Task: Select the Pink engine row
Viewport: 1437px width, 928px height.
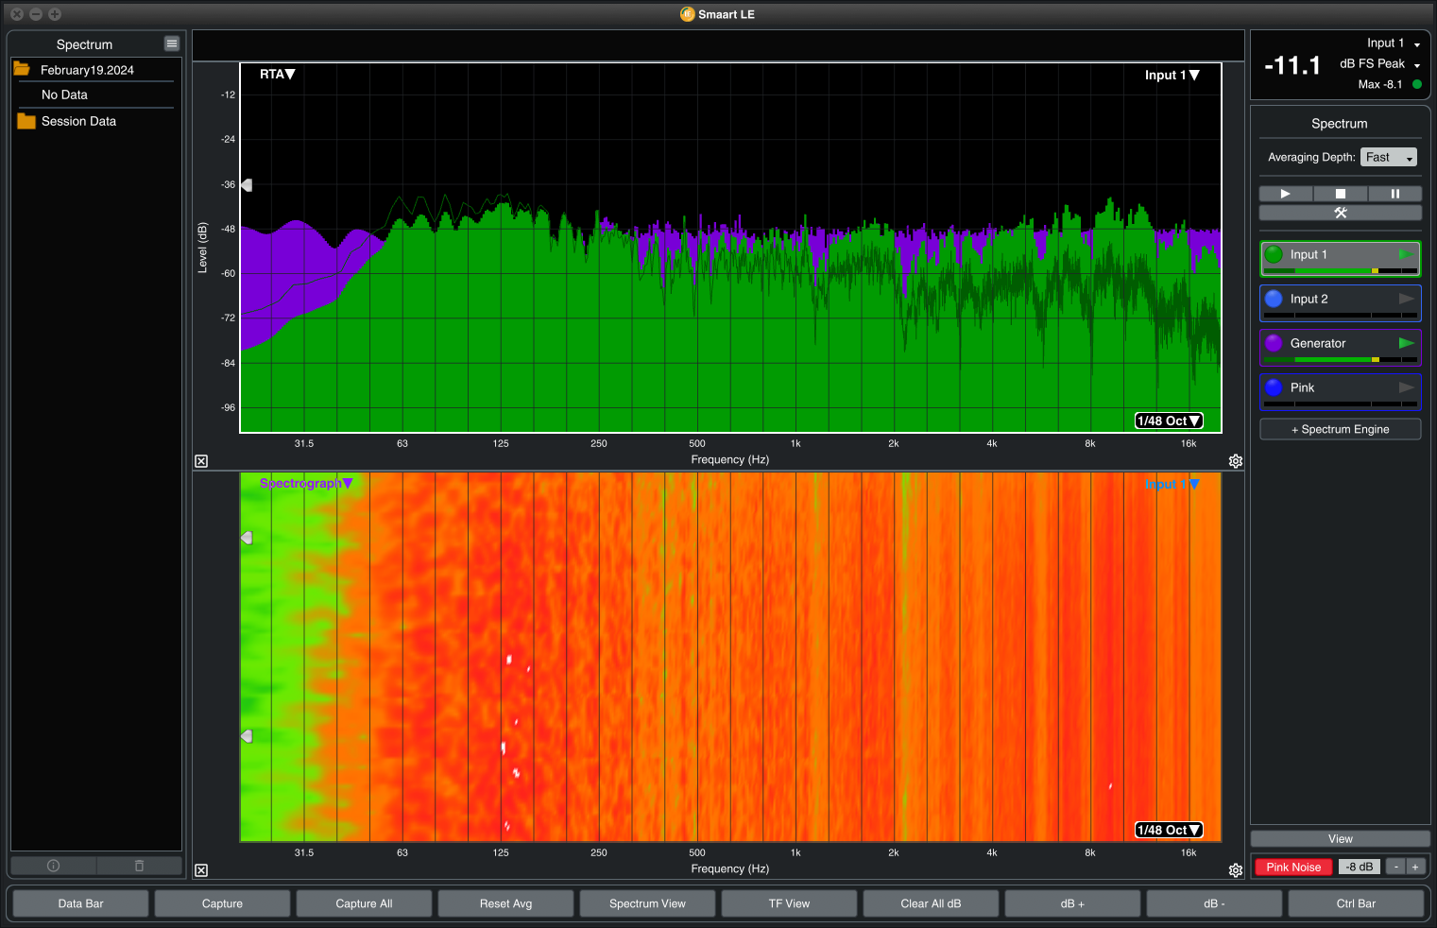Action: tap(1340, 392)
